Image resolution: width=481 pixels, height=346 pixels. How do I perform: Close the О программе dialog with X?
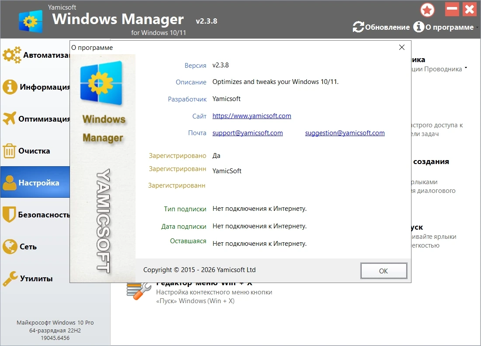pos(401,47)
